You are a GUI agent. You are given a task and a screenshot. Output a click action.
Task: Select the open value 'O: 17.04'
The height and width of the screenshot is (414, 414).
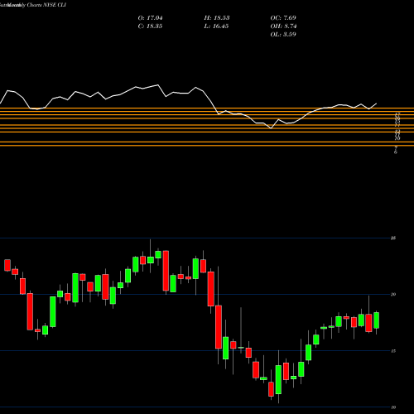pyautogui.click(x=150, y=18)
